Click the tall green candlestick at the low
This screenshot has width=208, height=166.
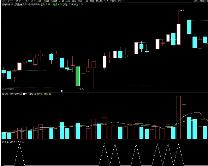pos(78,76)
